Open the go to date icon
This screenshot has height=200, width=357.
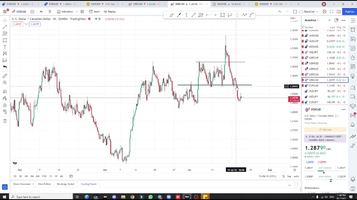click(71, 176)
